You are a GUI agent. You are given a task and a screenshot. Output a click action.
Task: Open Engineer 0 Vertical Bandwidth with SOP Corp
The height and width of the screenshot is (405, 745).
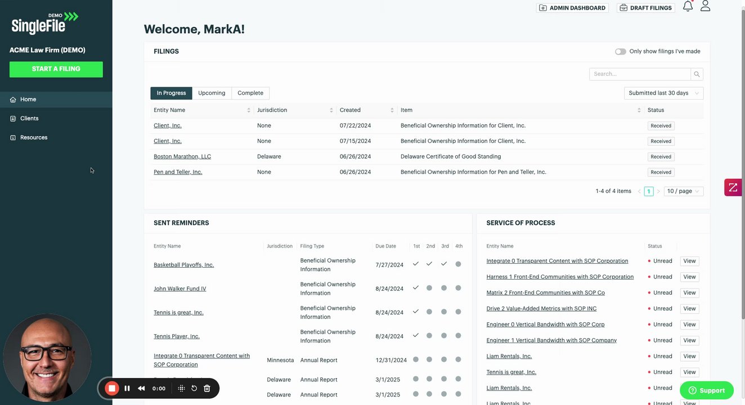pyautogui.click(x=546, y=325)
